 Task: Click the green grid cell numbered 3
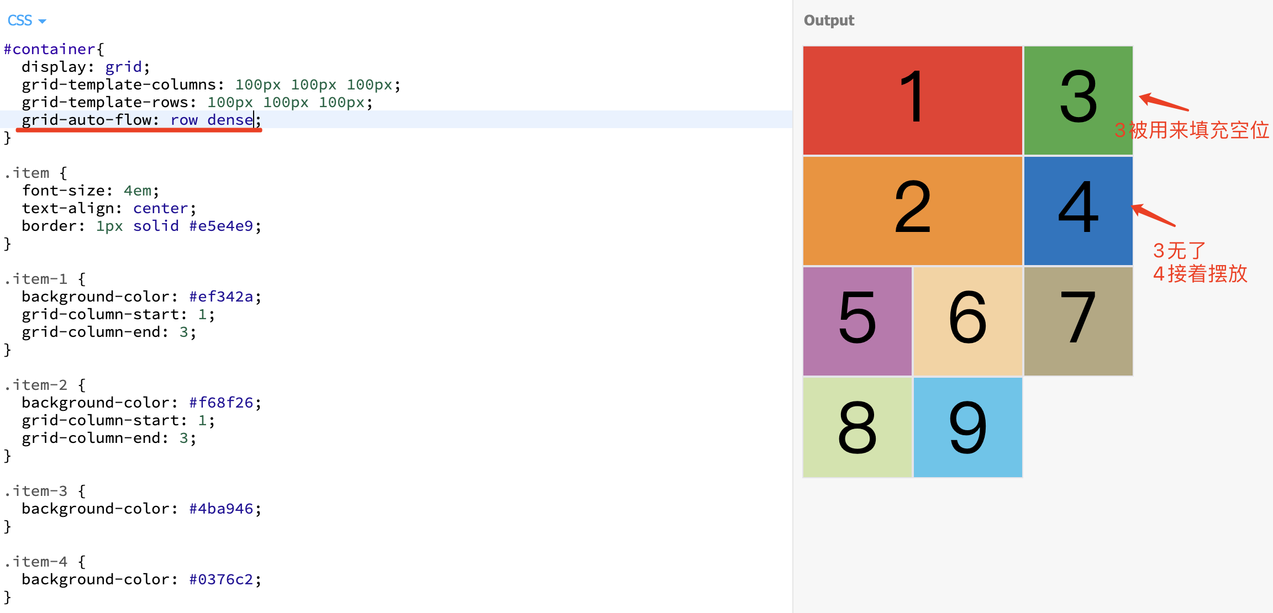pos(1078,100)
